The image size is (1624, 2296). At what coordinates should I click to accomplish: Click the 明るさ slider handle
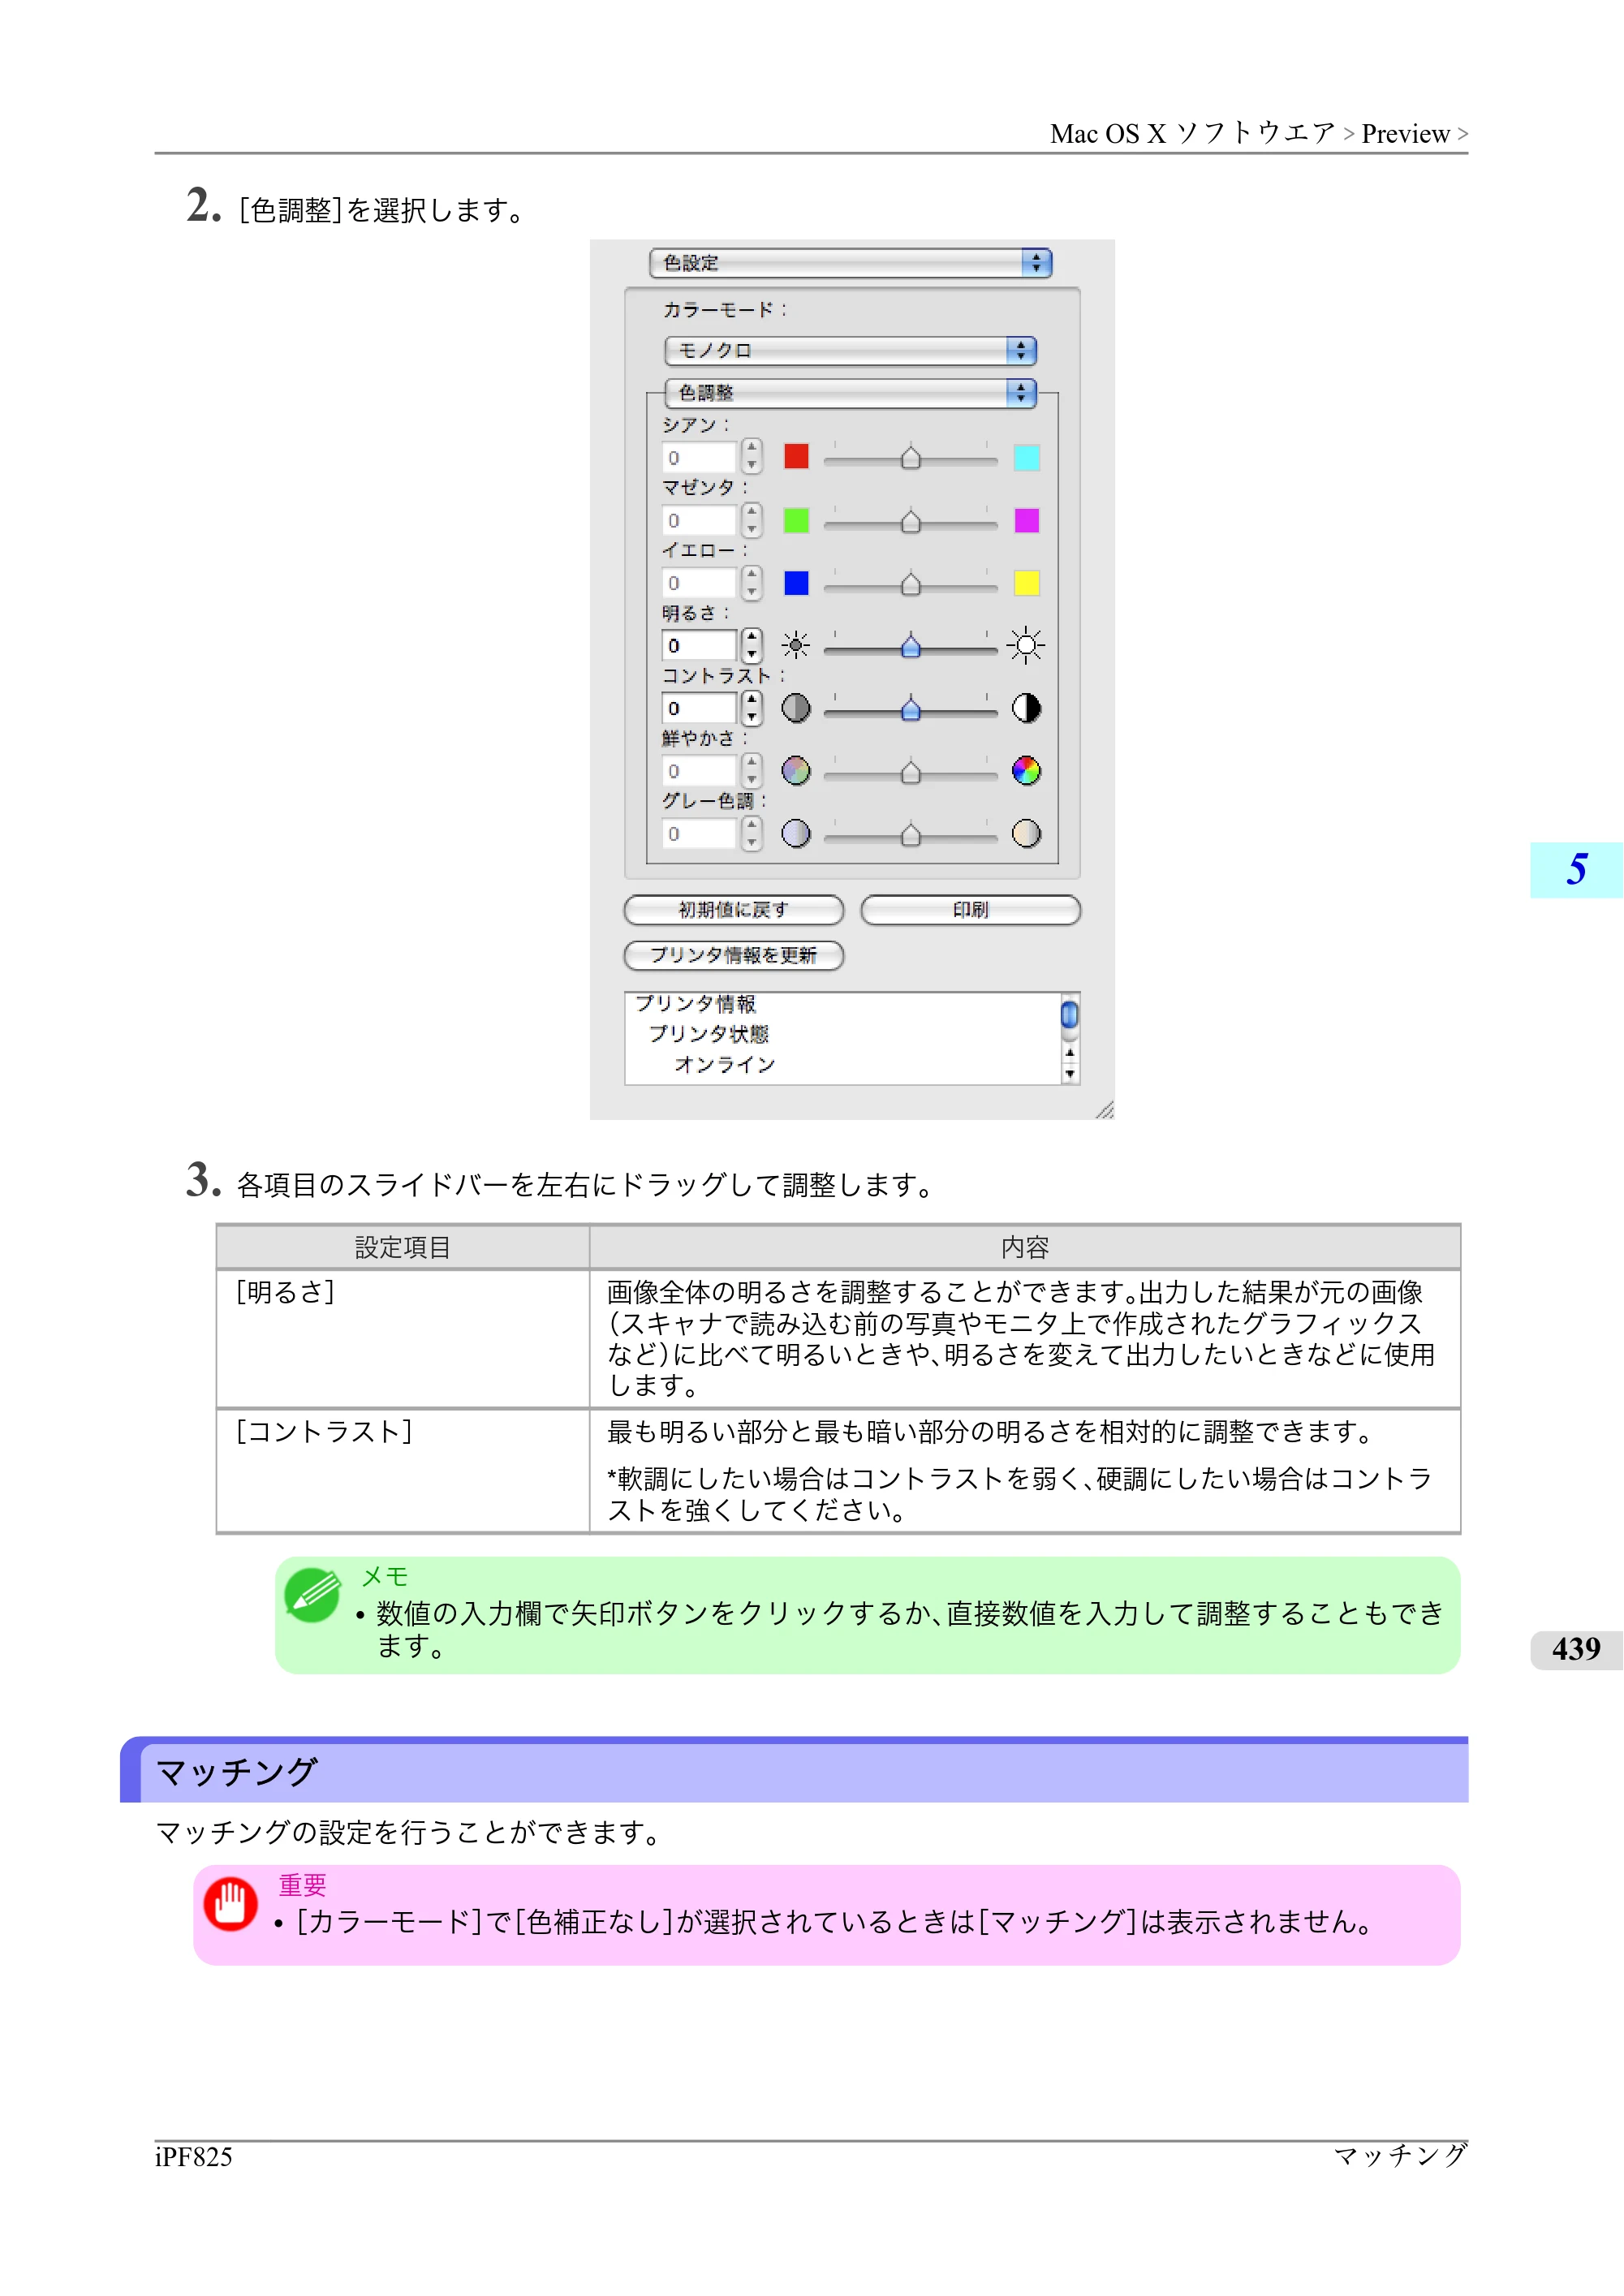[910, 647]
